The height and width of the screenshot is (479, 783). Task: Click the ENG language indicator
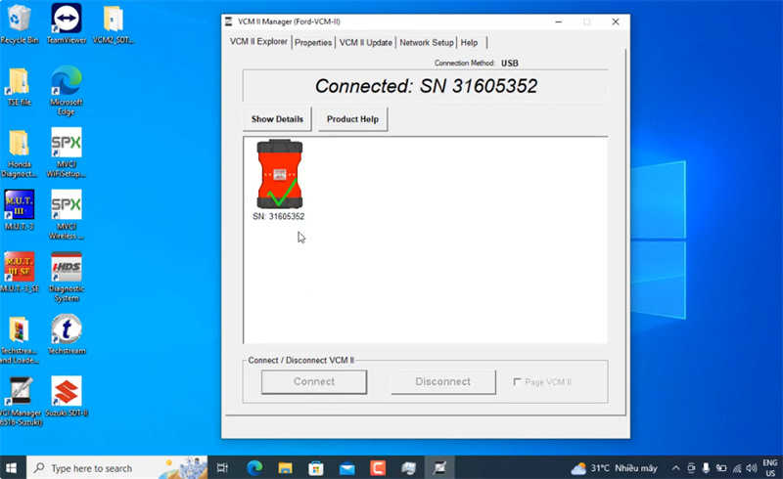[770, 468]
